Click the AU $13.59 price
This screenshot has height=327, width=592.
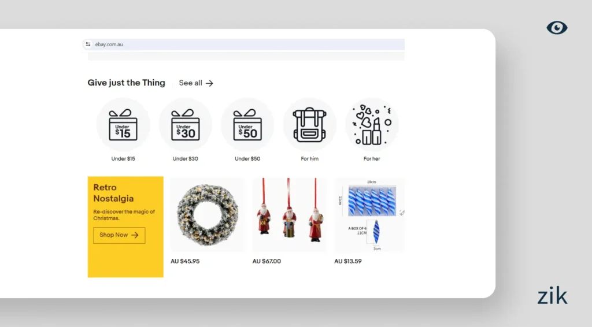tap(347, 261)
